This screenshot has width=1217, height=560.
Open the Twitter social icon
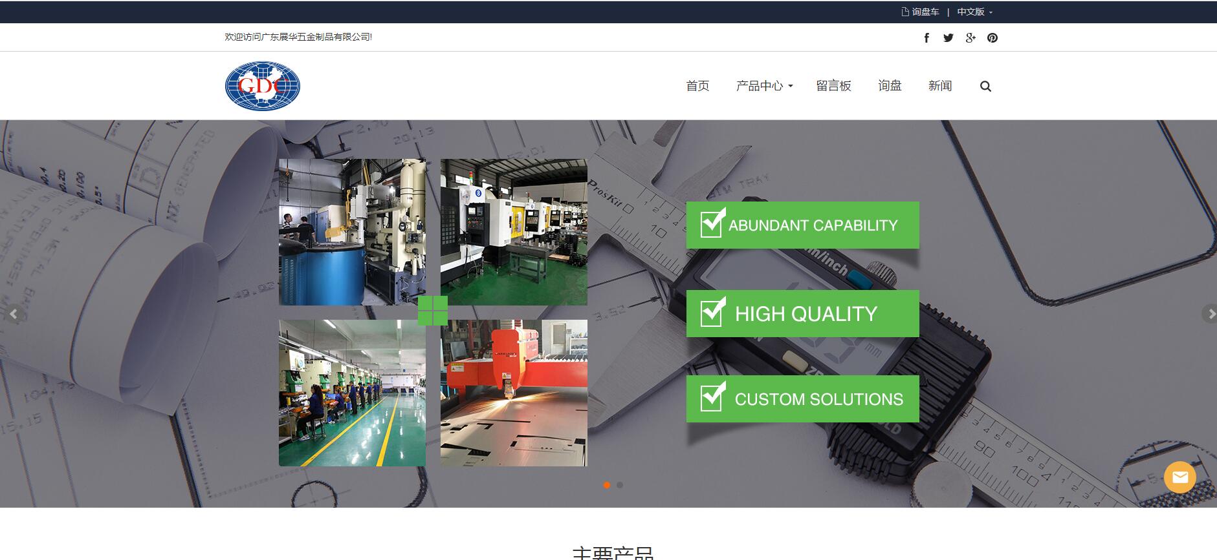948,37
